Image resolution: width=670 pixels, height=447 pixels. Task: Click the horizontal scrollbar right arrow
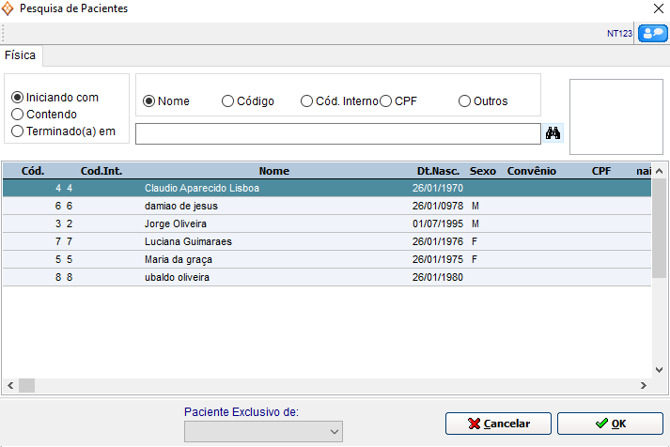[x=644, y=385]
